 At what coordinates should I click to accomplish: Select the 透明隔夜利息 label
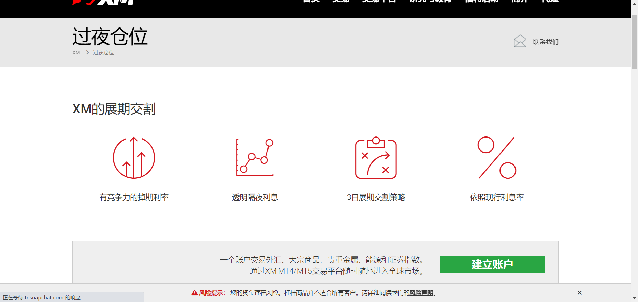coord(255,197)
